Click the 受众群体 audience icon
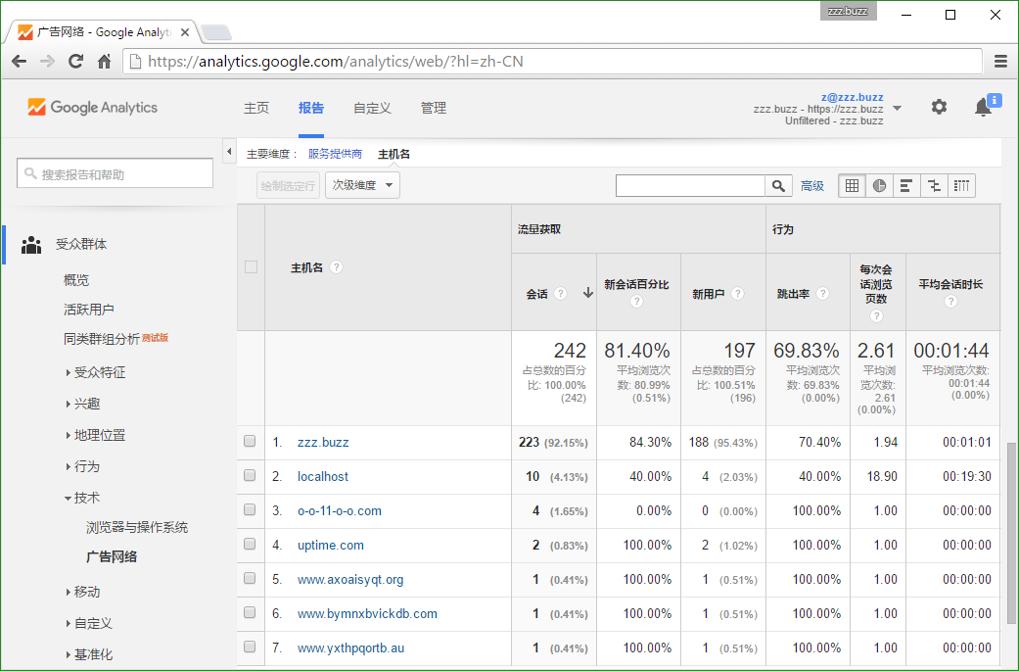The image size is (1019, 671). [x=31, y=245]
